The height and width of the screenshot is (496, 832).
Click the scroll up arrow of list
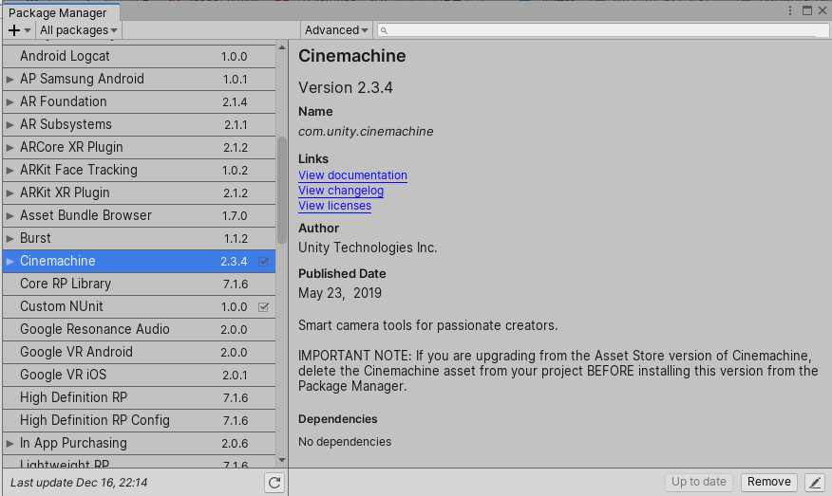[x=282, y=47]
